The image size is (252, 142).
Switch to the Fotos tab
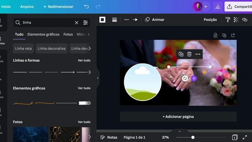pos(68,34)
